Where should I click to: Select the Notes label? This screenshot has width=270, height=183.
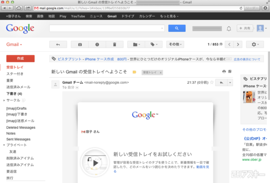11,133
